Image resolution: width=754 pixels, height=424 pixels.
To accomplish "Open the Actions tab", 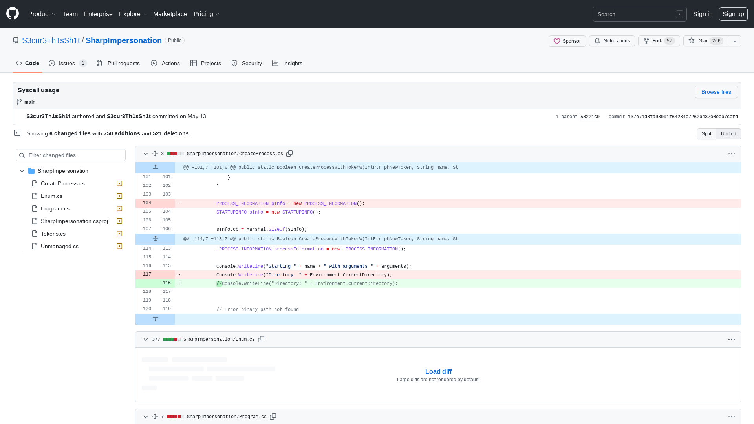I will click(x=165, y=63).
